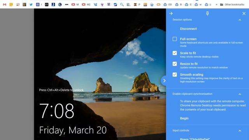This screenshot has width=249, height=140.
Task: Open the Gmail bookmark icon
Action: 5,5
